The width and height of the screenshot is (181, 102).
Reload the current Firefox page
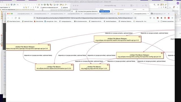click(x=16, y=18)
